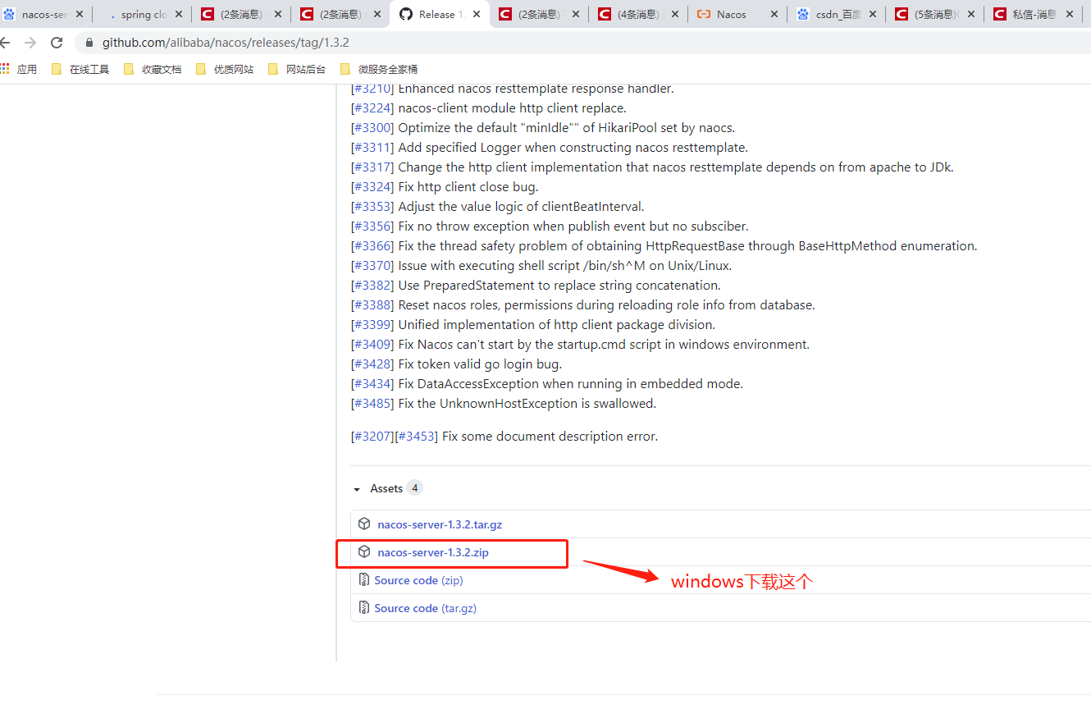Click the reload page icon
This screenshot has height=709, width=1091.
point(56,42)
